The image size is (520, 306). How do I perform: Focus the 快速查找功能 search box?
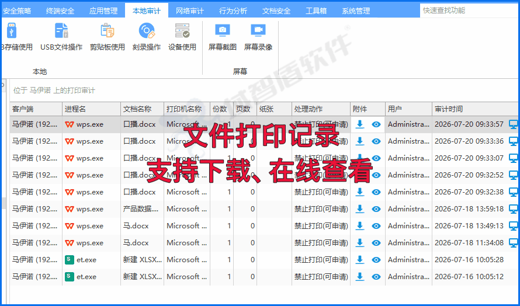tap(470, 11)
